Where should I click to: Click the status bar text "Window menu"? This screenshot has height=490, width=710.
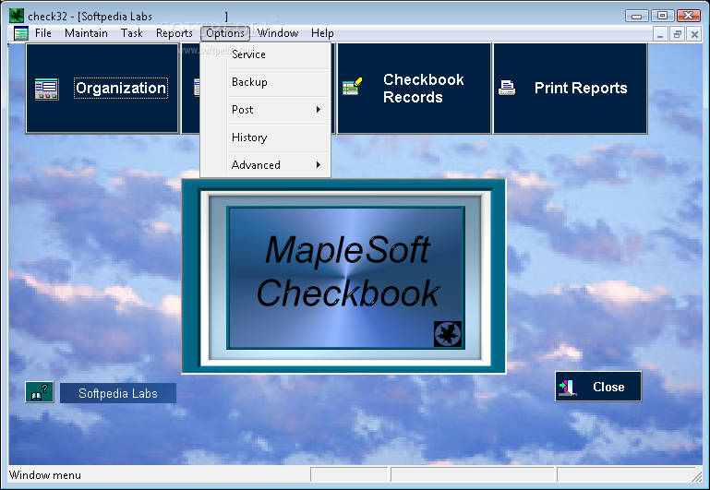click(45, 475)
